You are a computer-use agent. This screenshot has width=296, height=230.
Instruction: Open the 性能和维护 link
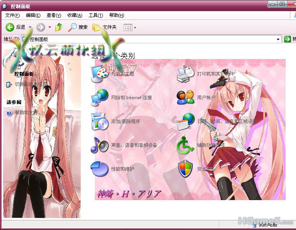coord(123,169)
